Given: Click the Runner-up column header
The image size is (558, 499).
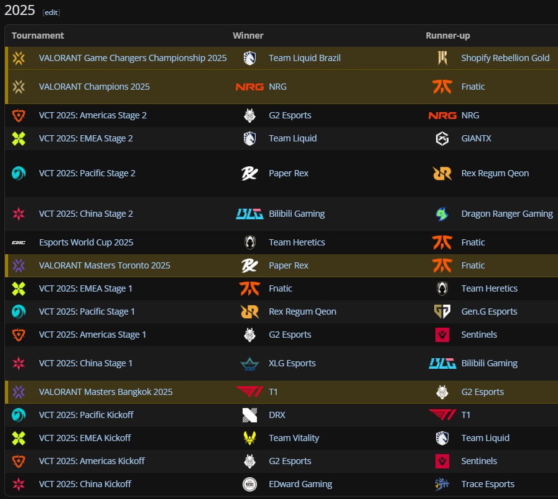Looking at the screenshot, I should (x=447, y=36).
